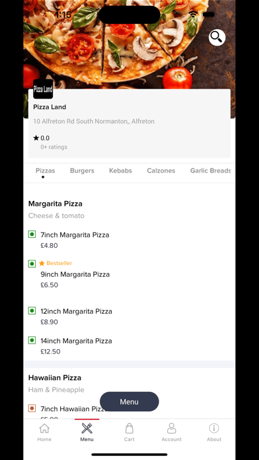Tap the Hawaiian Pizza section heading
Image resolution: width=259 pixels, height=460 pixels.
[55, 377]
